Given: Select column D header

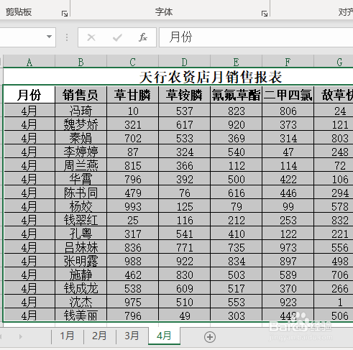Looking at the screenshot, I should pos(185,63).
